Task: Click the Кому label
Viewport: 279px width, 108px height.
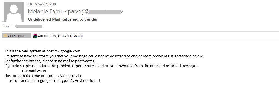Action: (x=5, y=26)
